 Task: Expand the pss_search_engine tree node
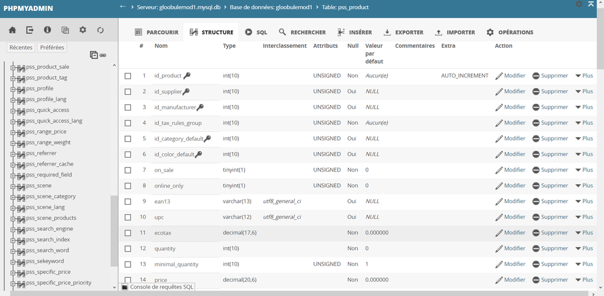point(13,230)
